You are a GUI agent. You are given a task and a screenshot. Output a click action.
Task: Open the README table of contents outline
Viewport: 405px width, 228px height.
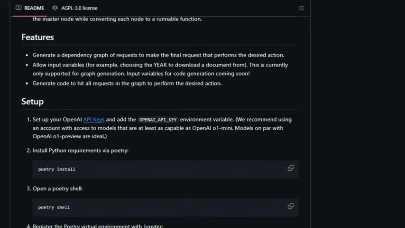pos(301,8)
